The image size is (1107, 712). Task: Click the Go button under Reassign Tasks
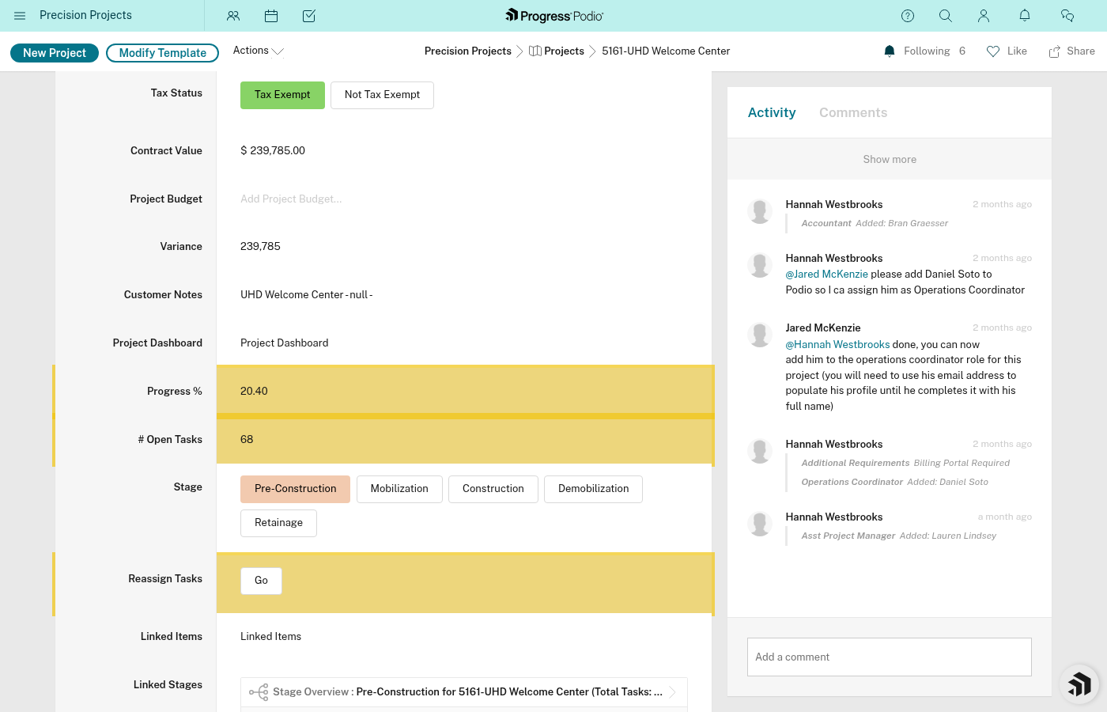[261, 580]
